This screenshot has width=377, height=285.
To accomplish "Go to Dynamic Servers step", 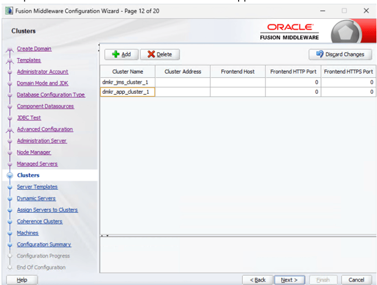I will (36, 198).
